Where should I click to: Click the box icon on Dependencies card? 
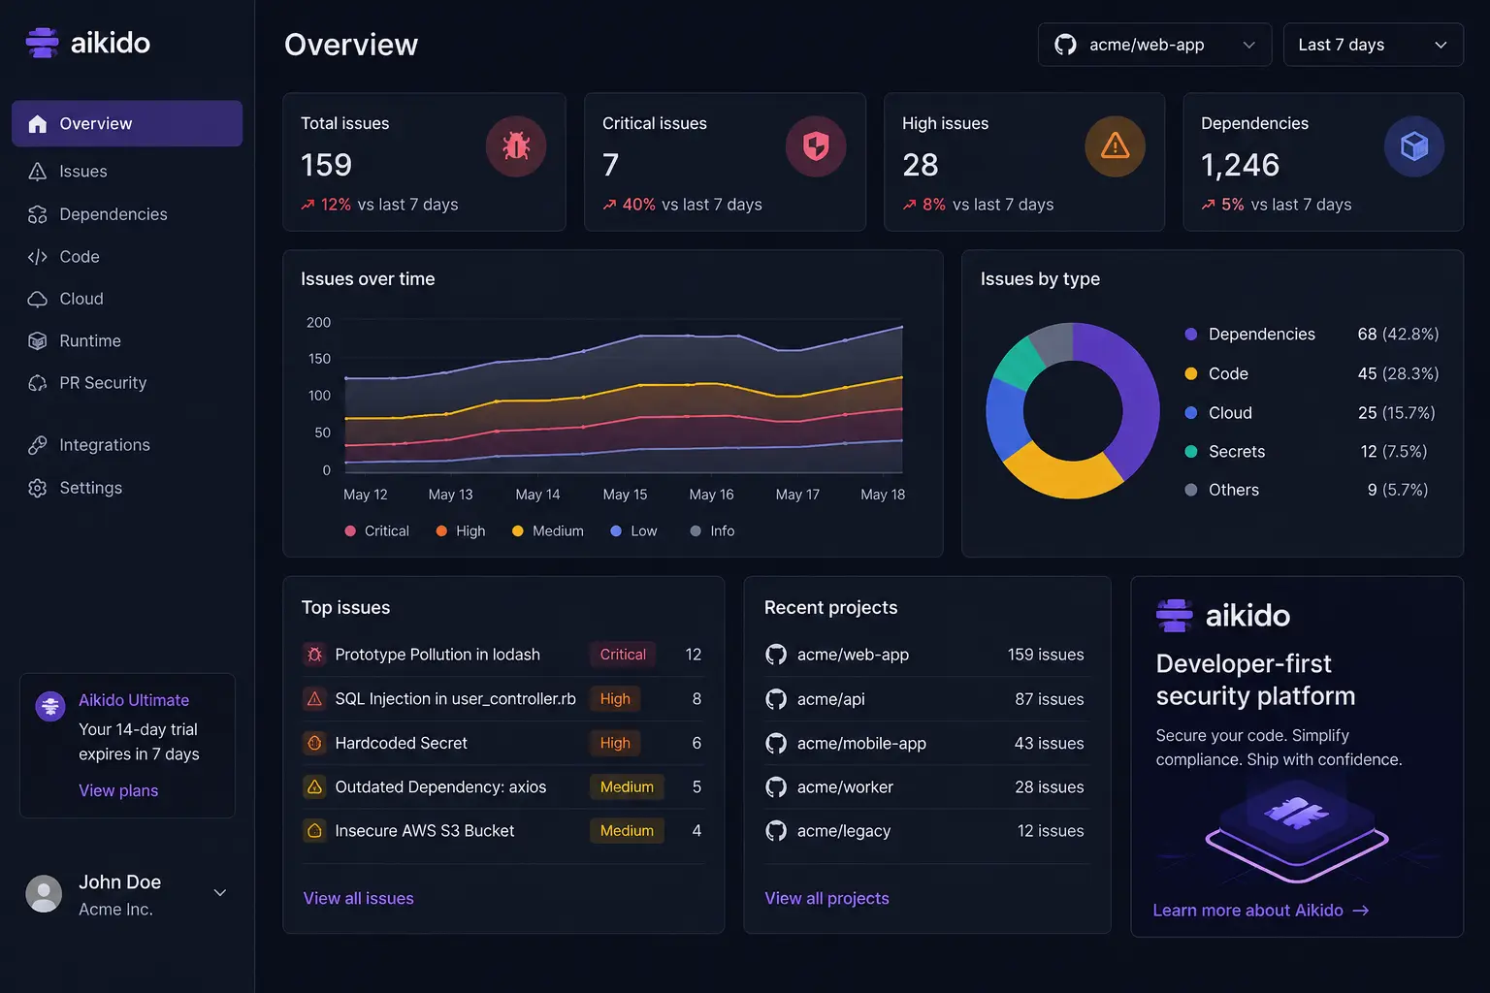[x=1414, y=146]
